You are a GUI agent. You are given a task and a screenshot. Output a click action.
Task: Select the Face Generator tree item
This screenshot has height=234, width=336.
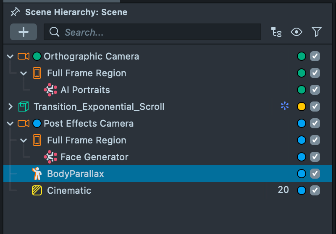(x=94, y=157)
